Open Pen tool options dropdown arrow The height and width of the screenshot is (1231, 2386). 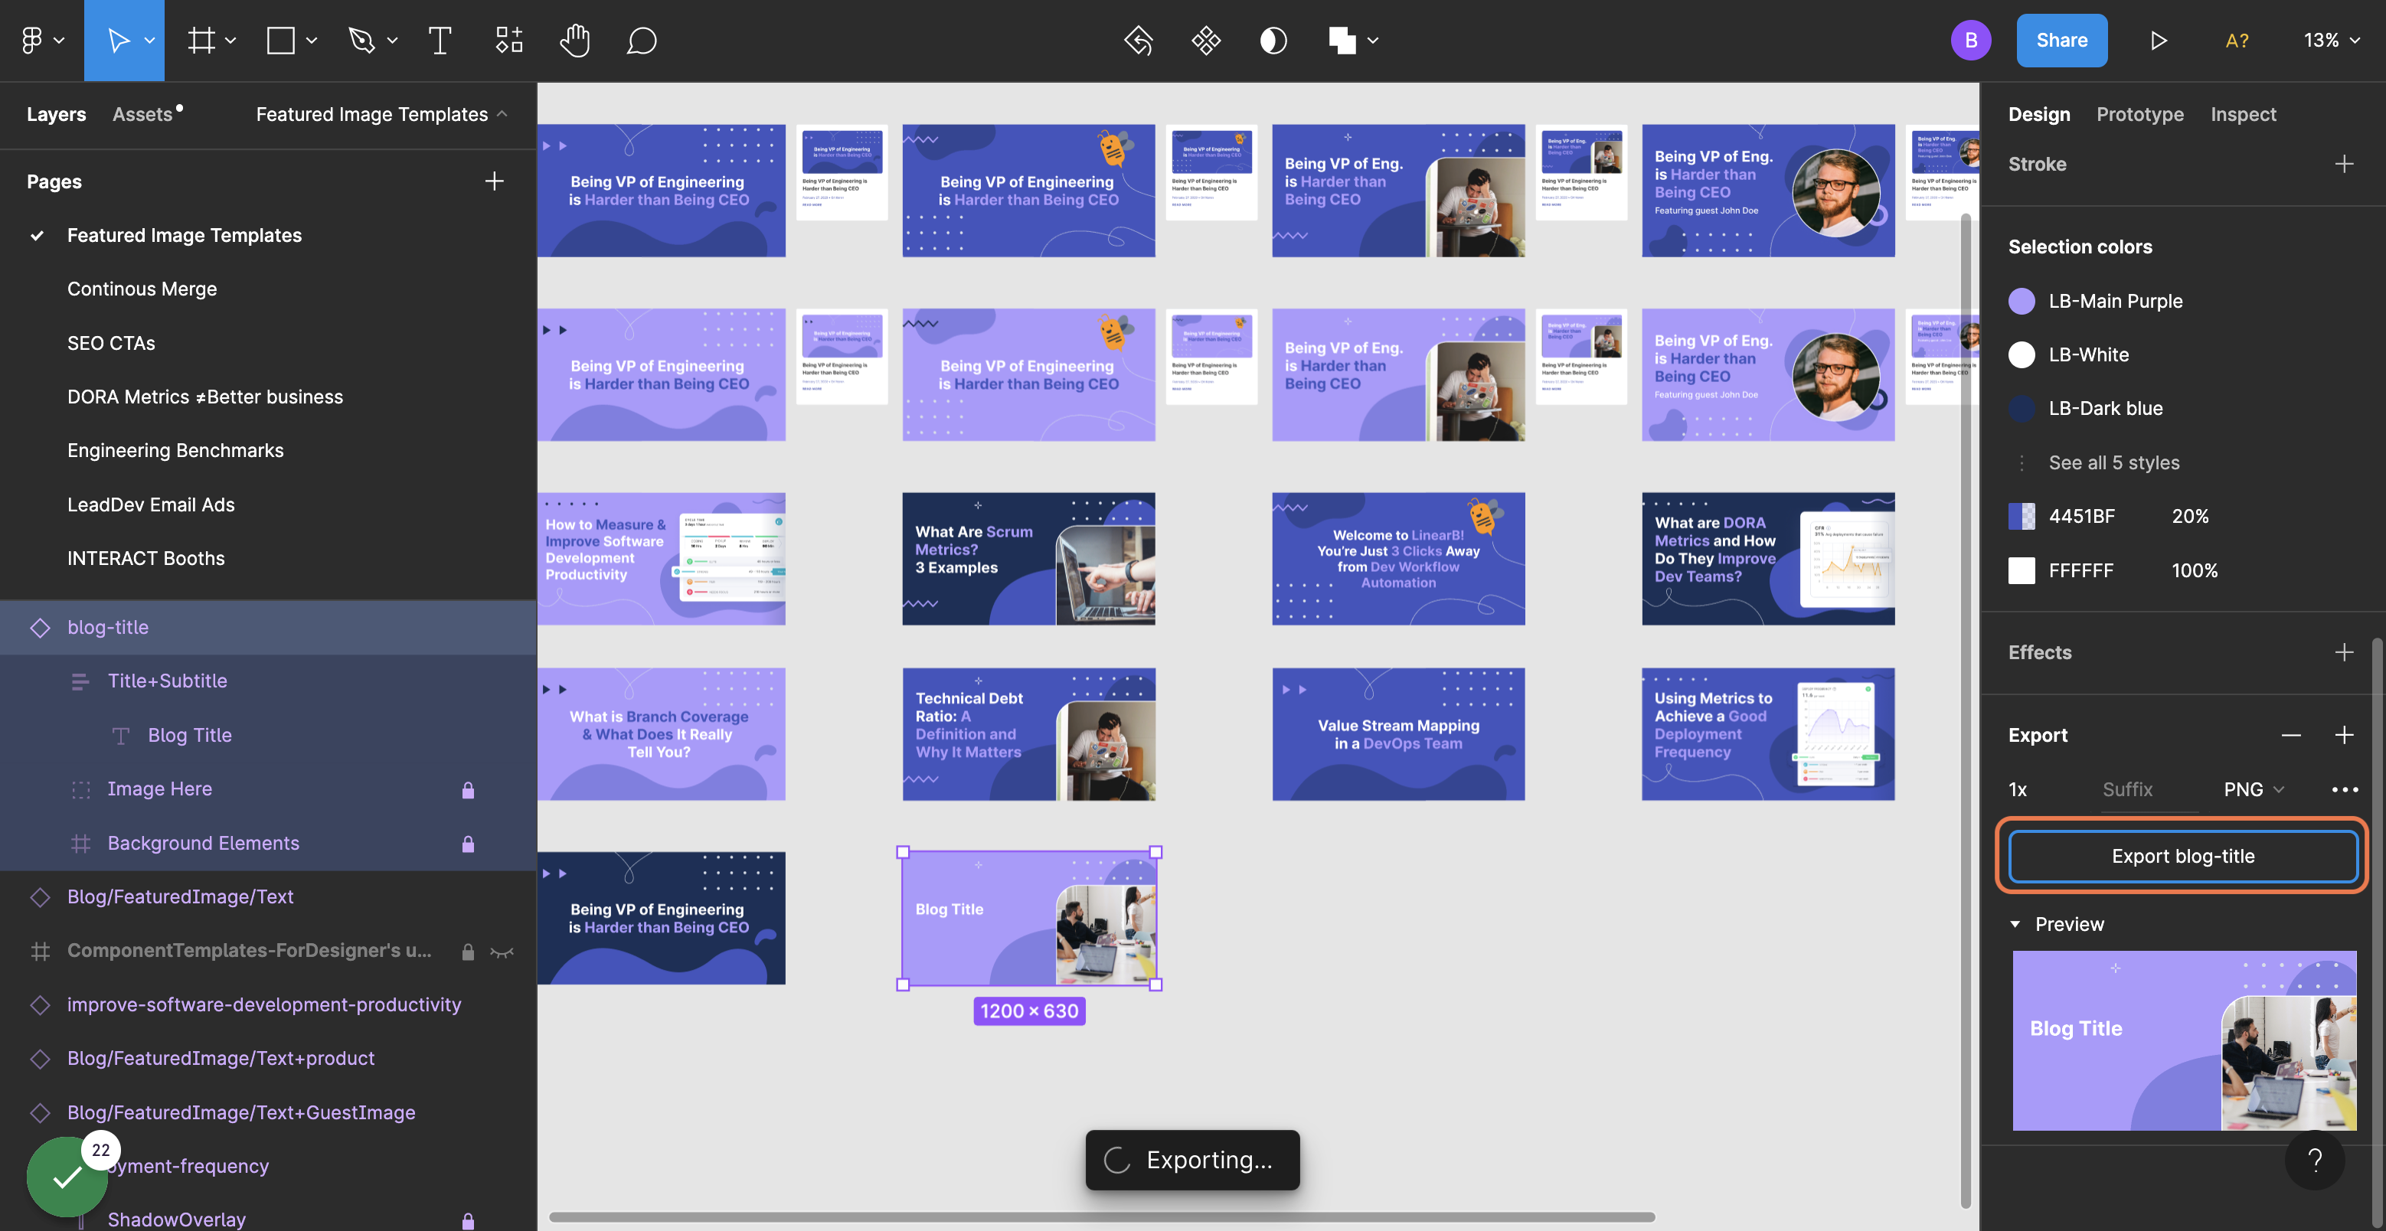392,41
